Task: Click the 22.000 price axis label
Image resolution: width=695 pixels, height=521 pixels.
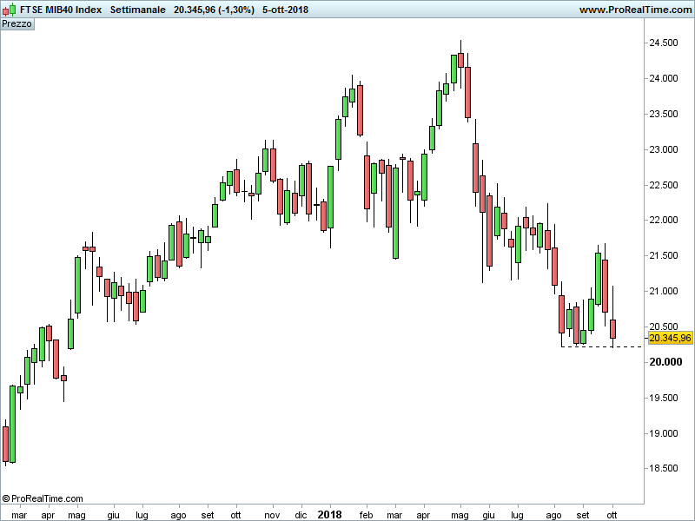Action: click(x=664, y=221)
